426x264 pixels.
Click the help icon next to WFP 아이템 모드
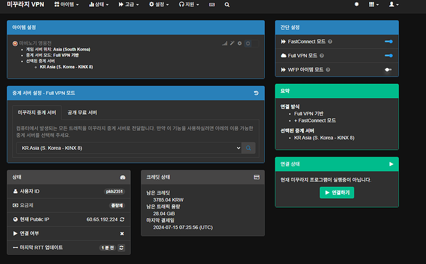pyautogui.click(x=328, y=70)
